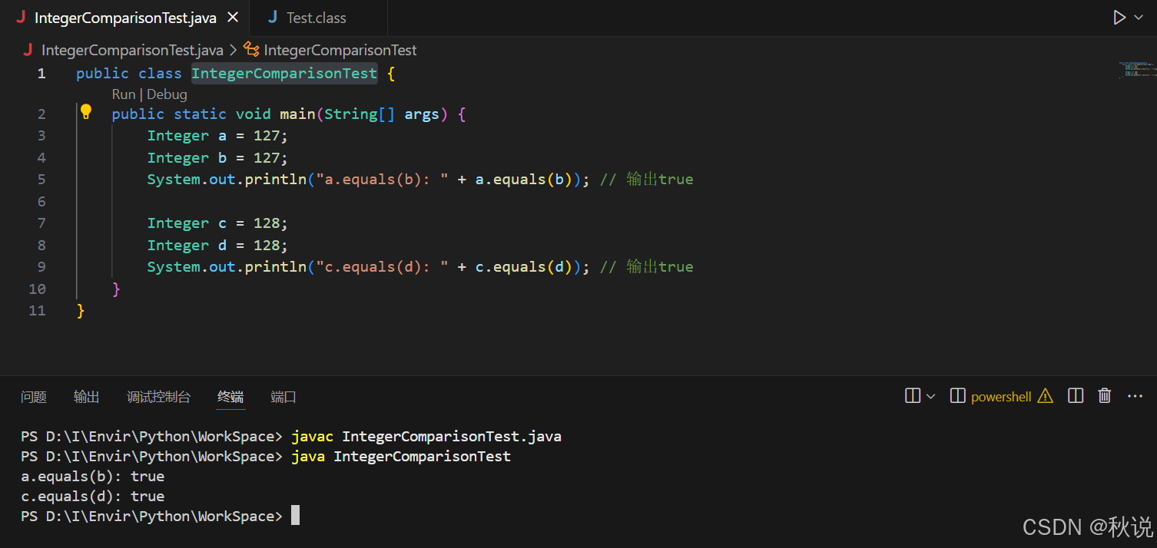Click terminal output 'a.equals(b): true'
The image size is (1157, 548).
click(93, 477)
